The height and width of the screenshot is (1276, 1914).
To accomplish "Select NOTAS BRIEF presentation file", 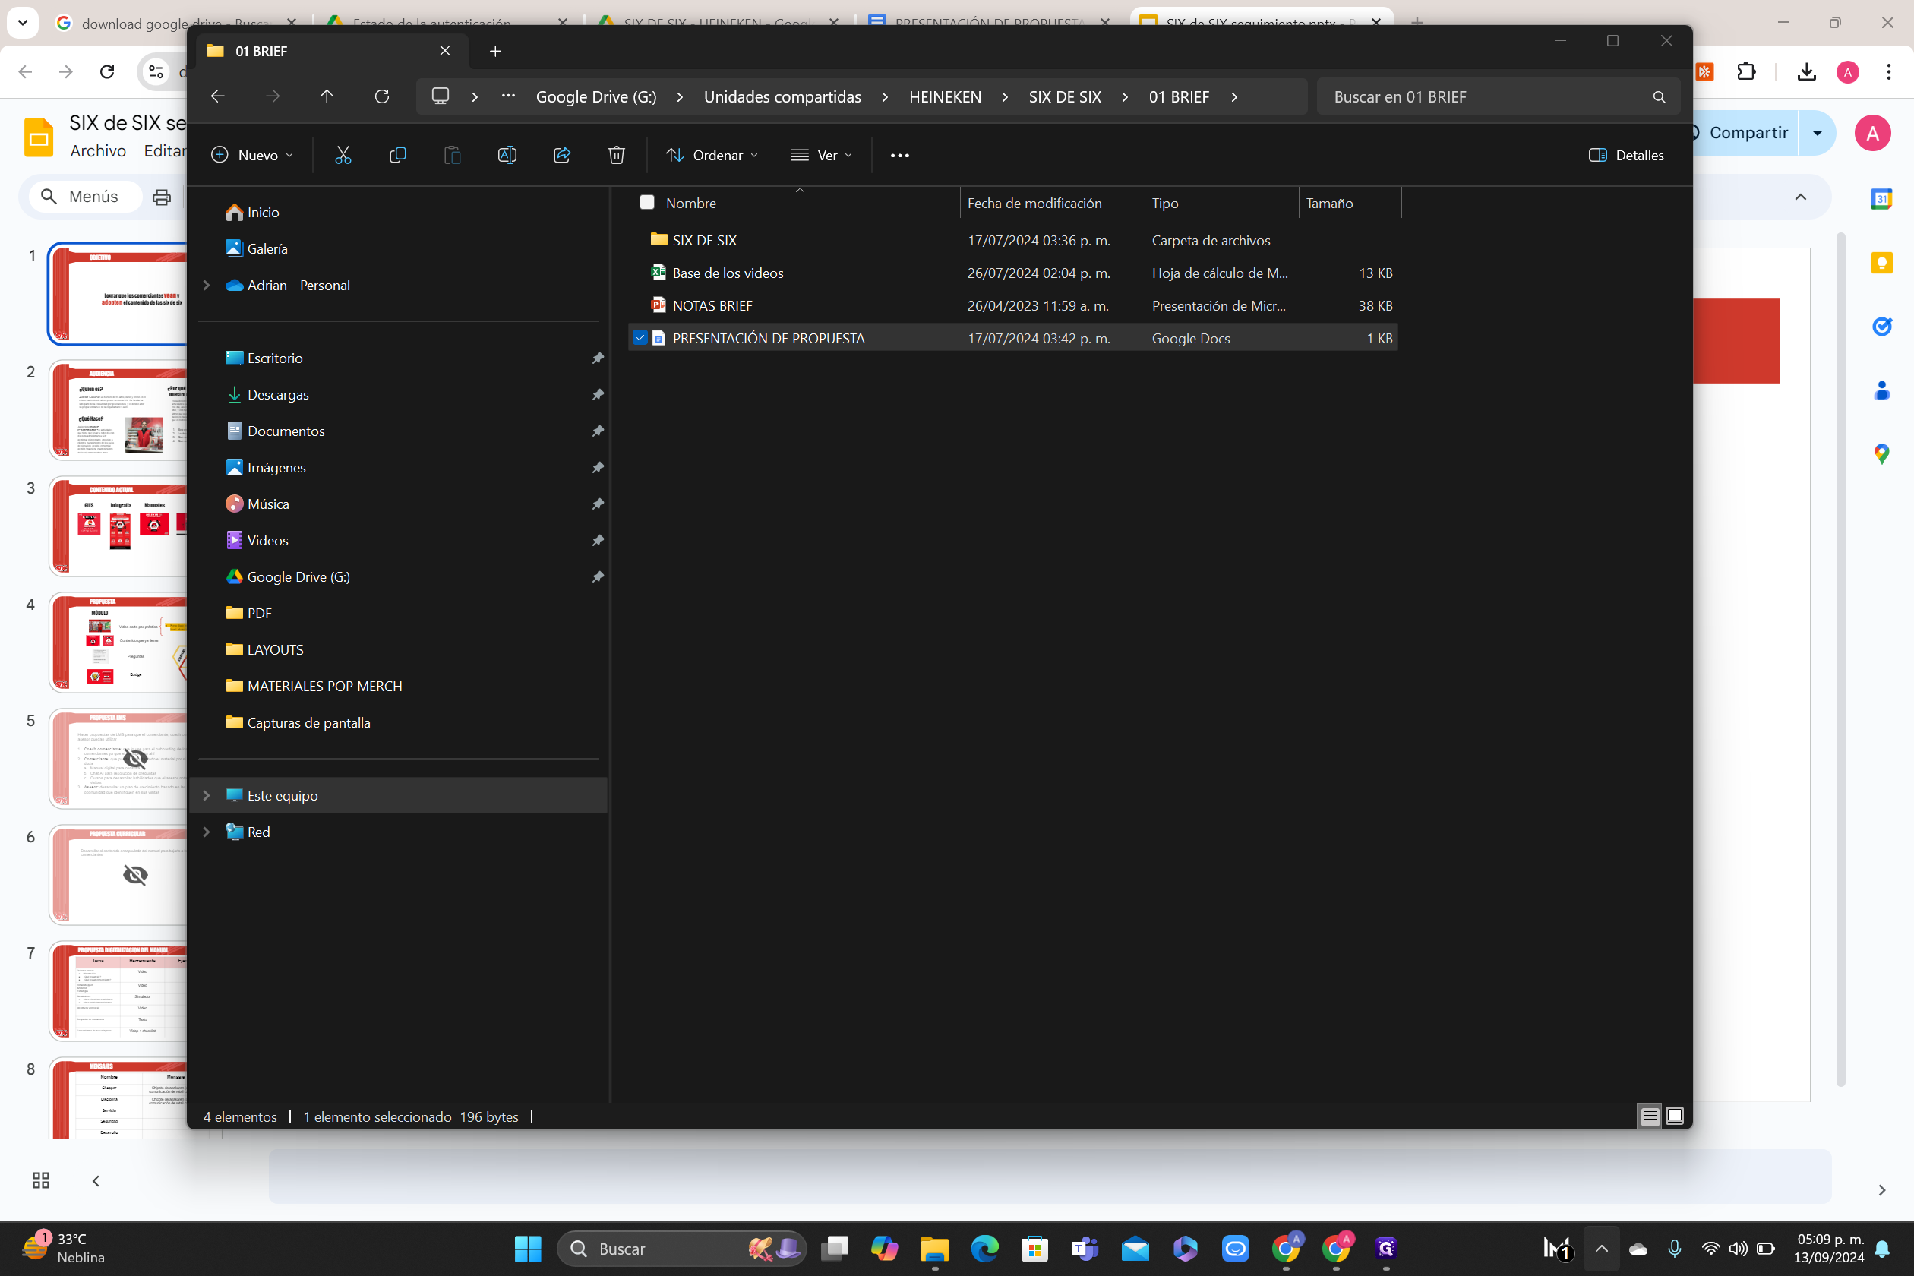I will (1012, 305).
